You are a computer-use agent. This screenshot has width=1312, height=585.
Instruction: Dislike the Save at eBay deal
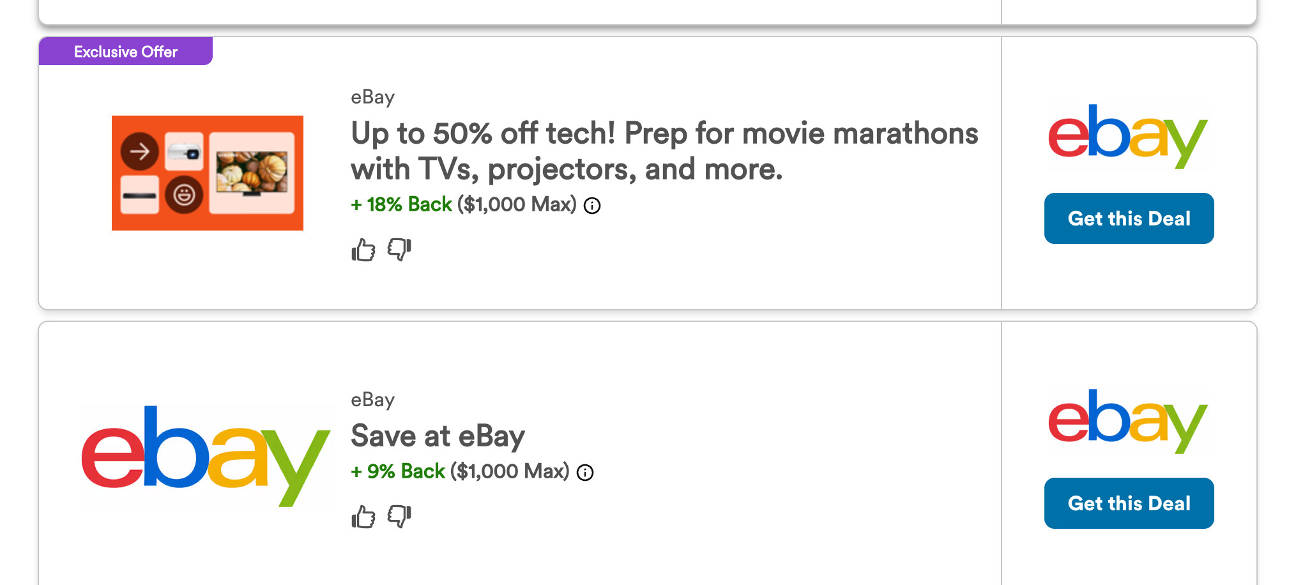coord(399,516)
